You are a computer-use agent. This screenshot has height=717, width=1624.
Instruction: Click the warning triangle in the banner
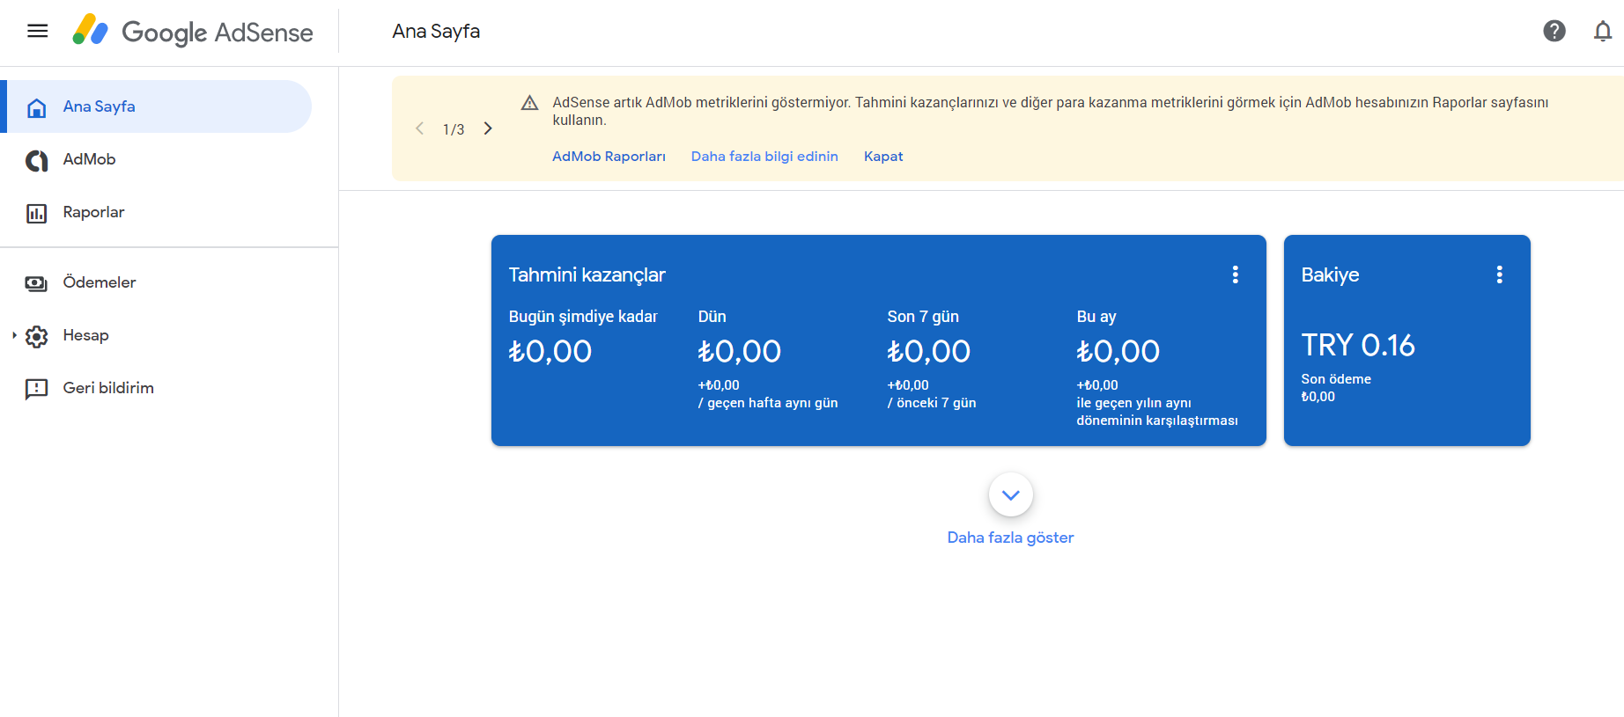(529, 103)
